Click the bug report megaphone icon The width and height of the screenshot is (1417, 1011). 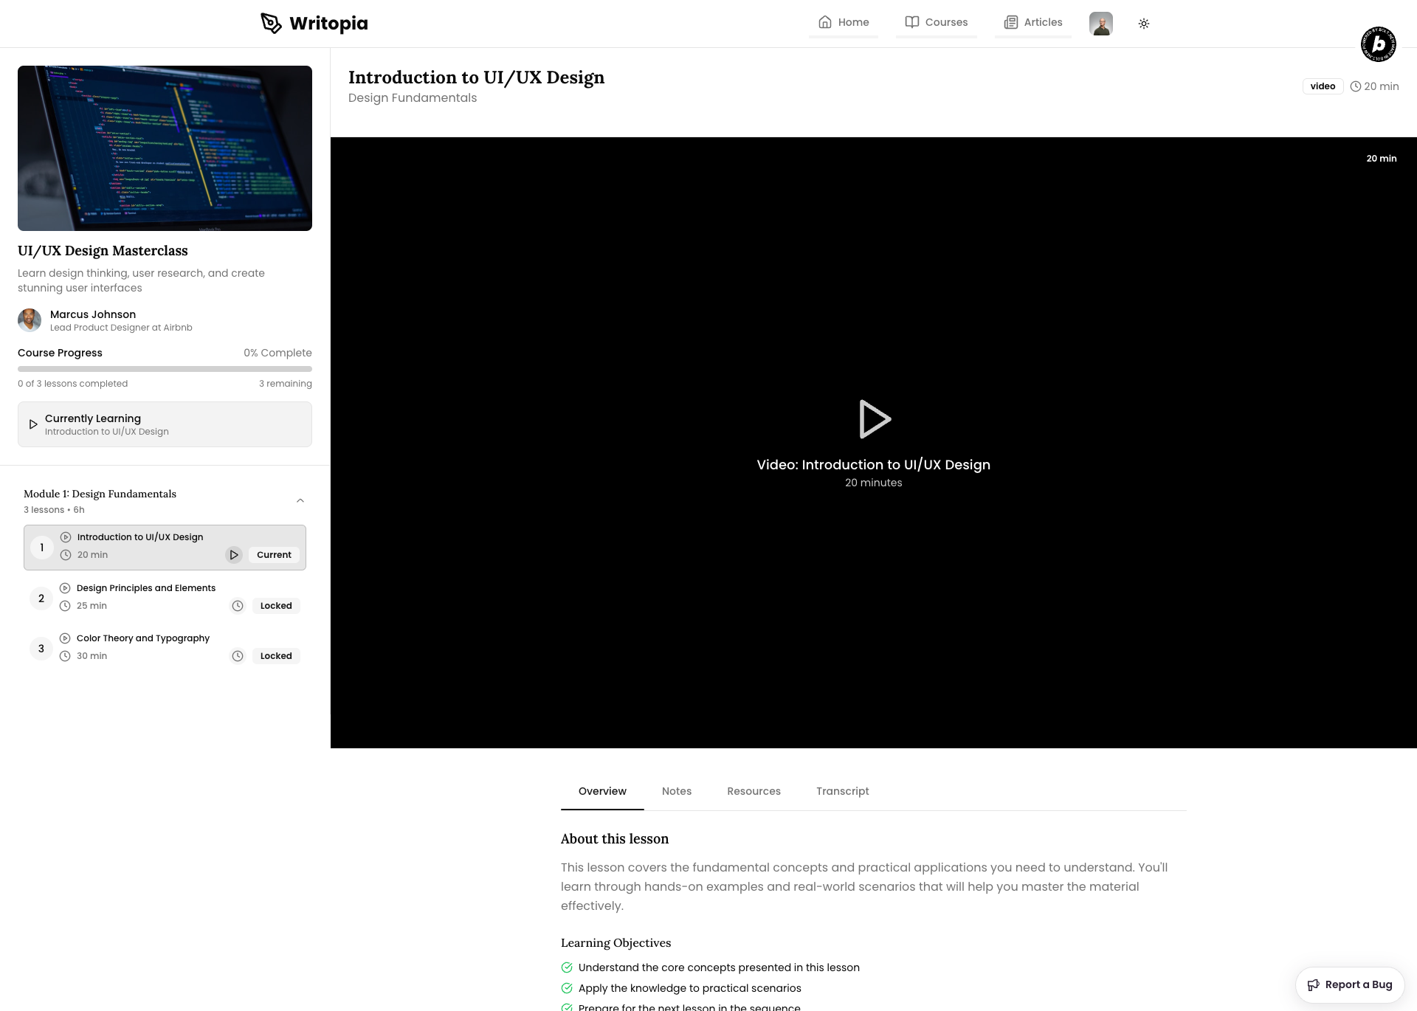coord(1314,984)
